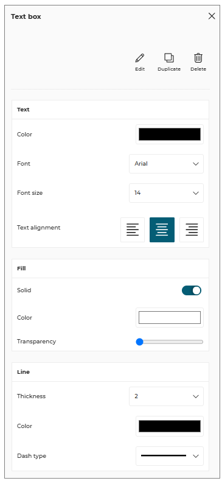The width and height of the screenshot is (222, 481).
Task: Align text to the right
Action: 192,230
